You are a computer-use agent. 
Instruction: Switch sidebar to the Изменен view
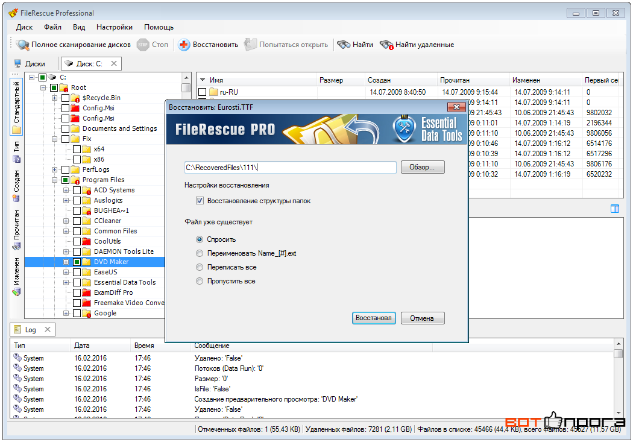[16, 277]
